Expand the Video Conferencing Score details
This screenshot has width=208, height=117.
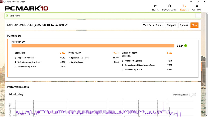[16, 62]
